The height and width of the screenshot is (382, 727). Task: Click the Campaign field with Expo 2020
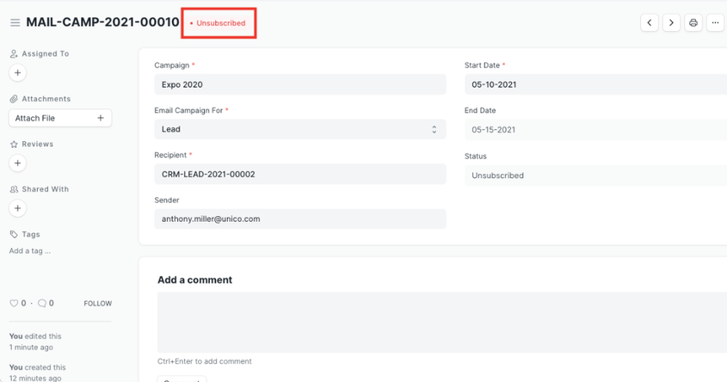(x=299, y=84)
